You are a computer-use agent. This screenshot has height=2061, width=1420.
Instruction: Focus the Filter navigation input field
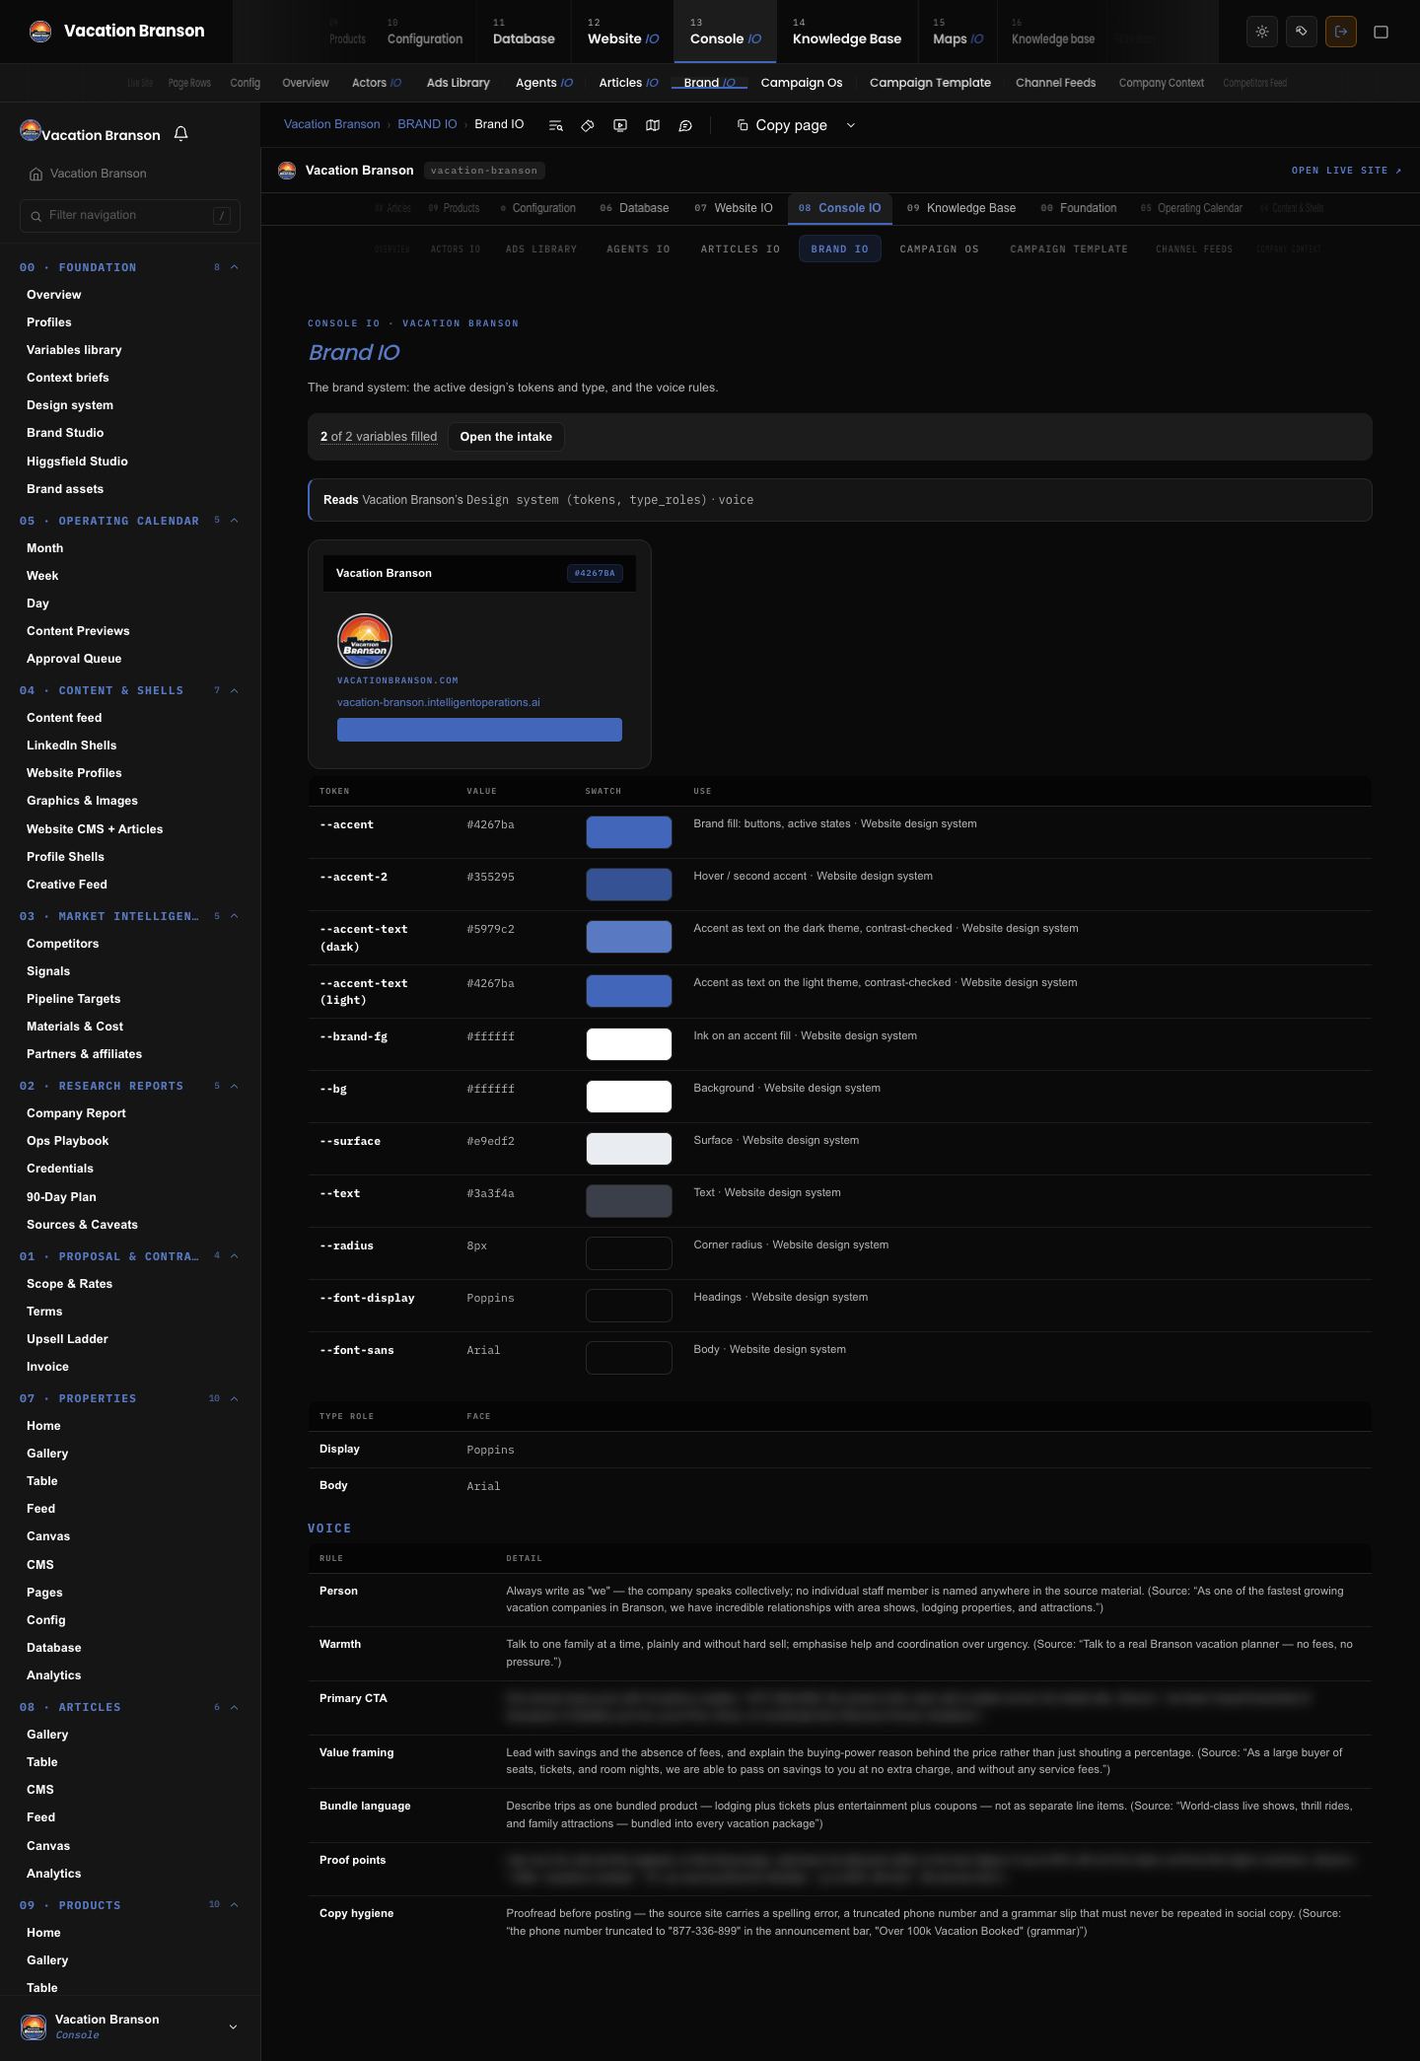(x=130, y=215)
